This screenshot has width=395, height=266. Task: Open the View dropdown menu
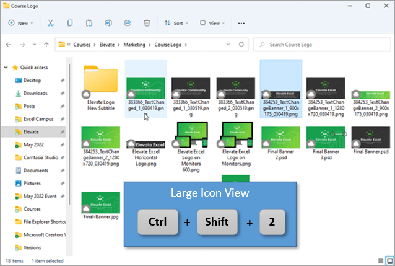212,23
